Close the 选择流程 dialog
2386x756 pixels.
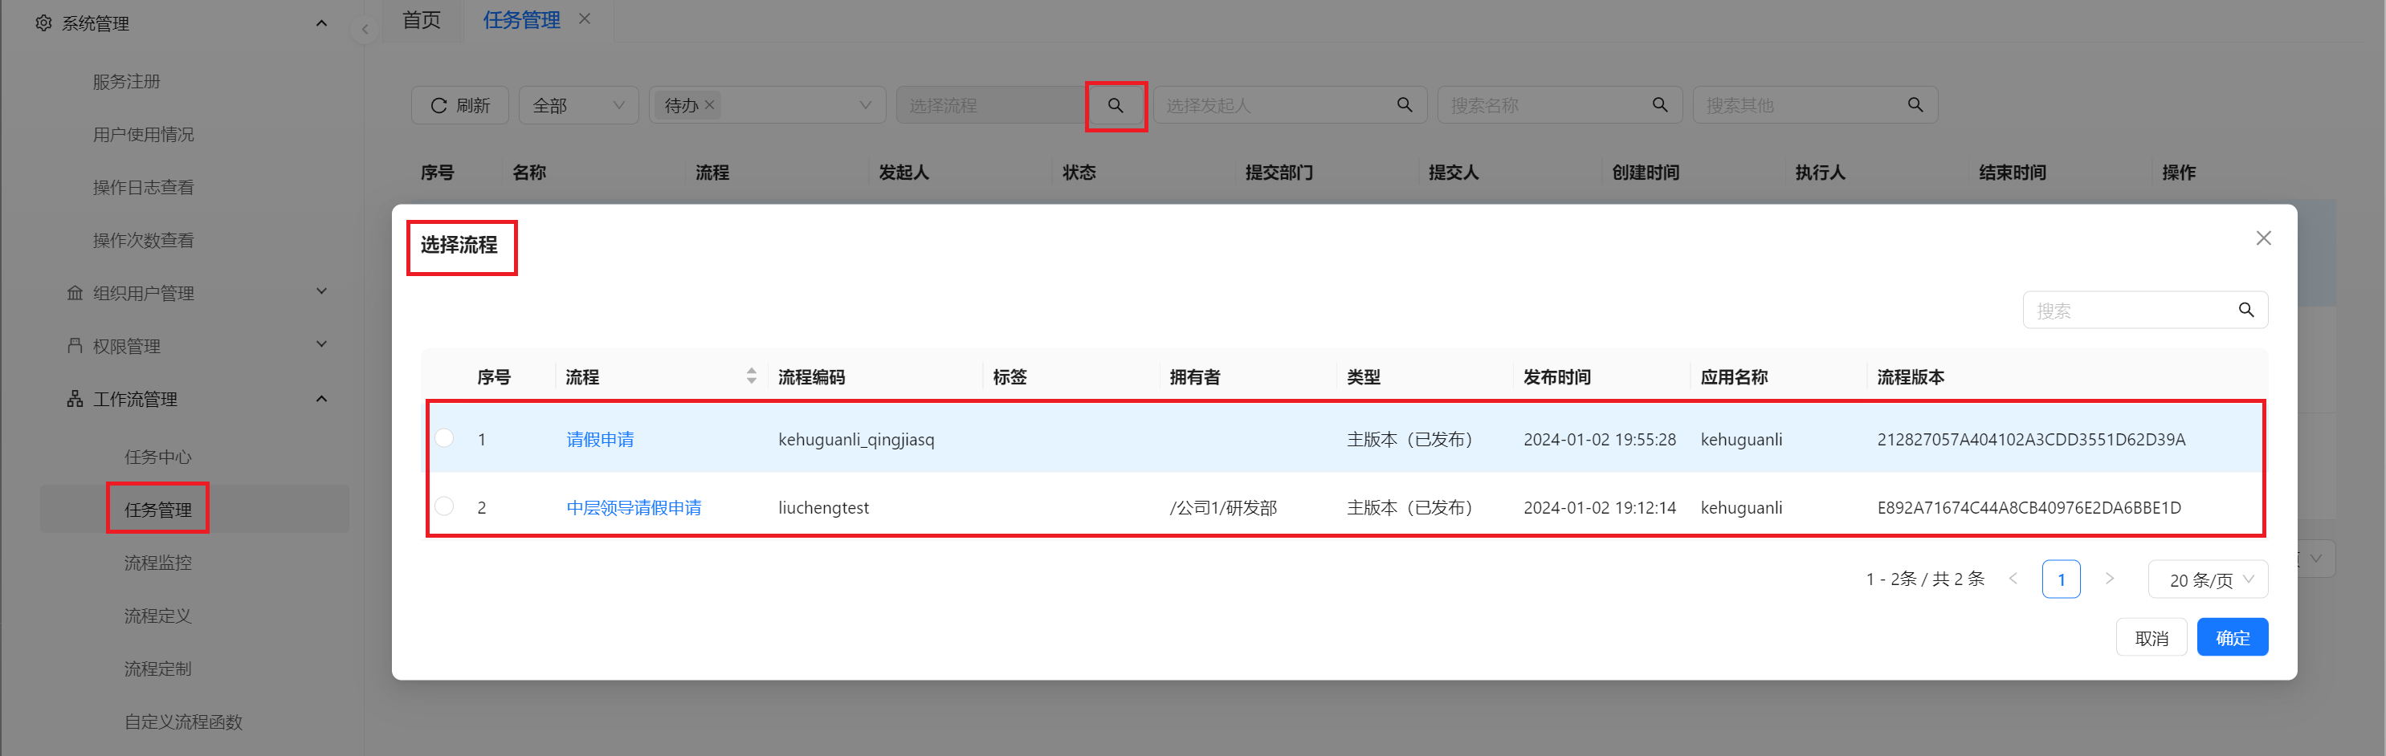point(2264,238)
